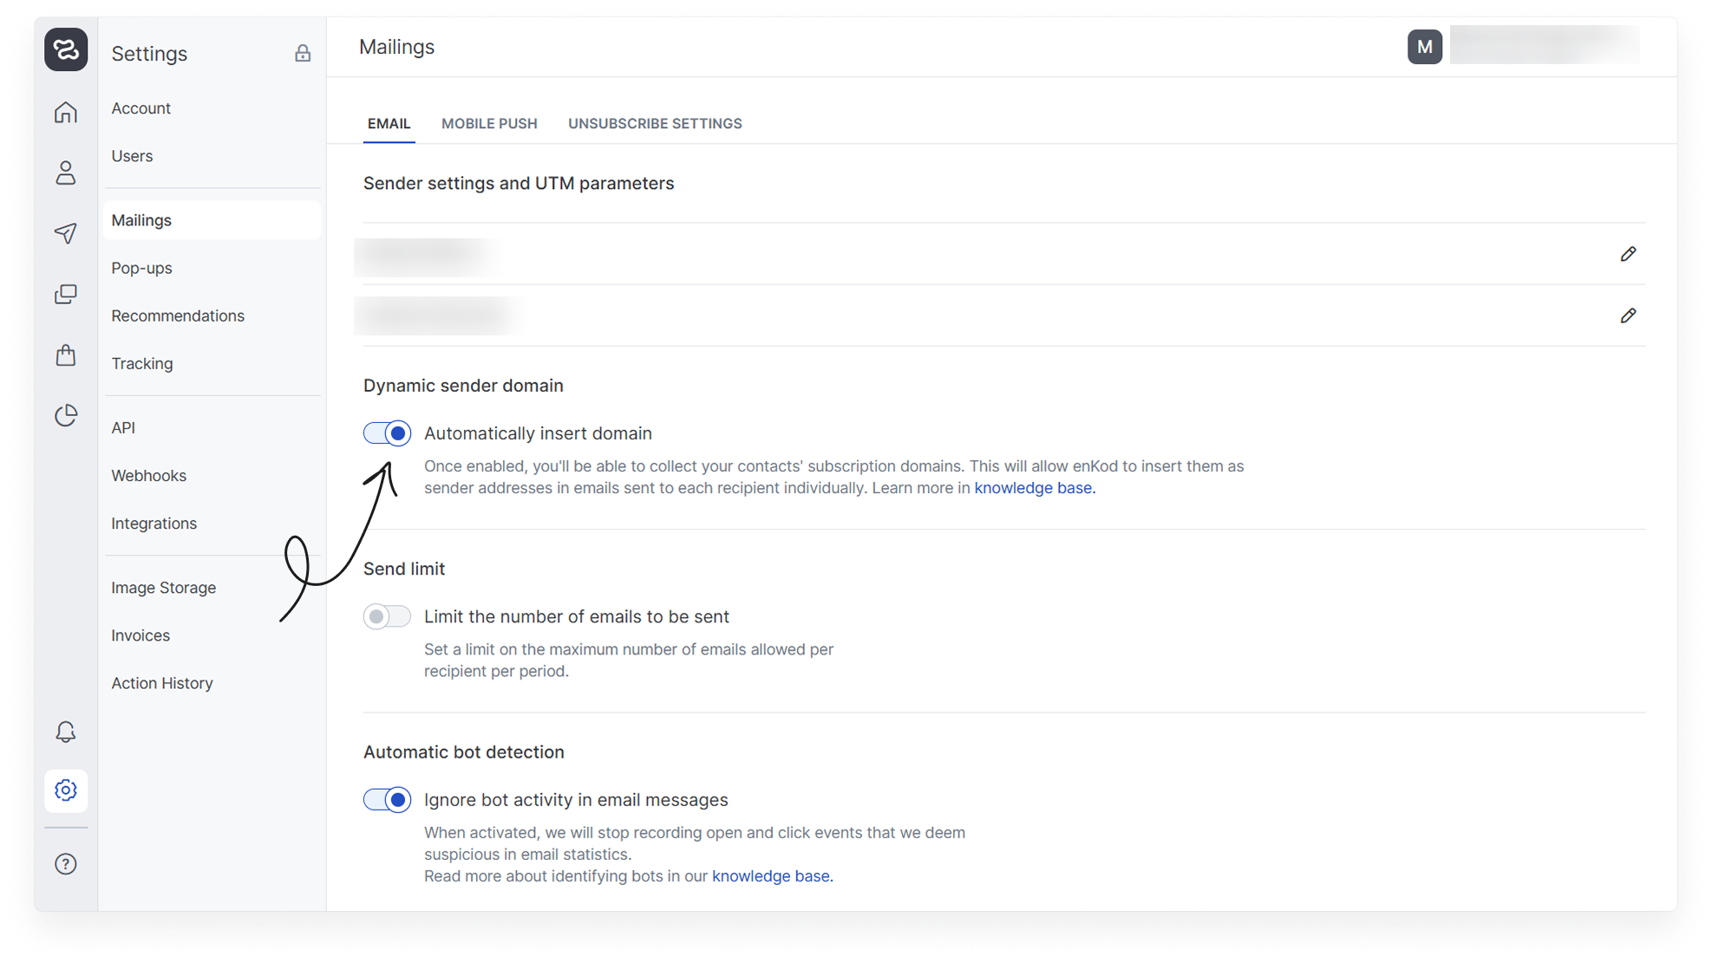Select Webhooks in the settings menu
Viewport: 1712px width, 963px height.
pyautogui.click(x=148, y=476)
